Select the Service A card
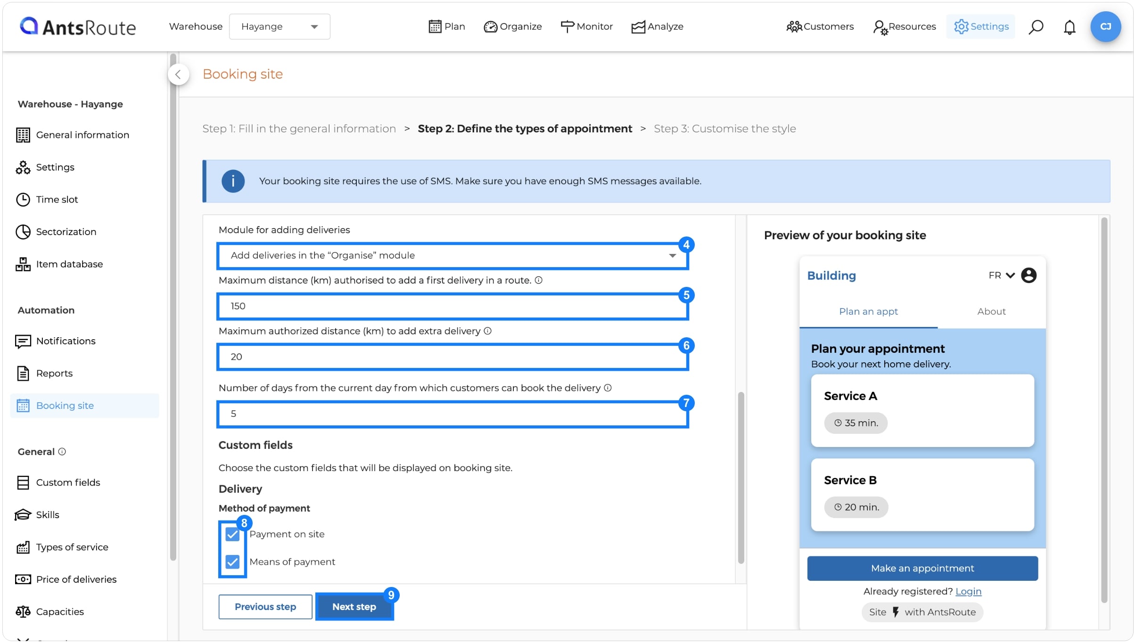This screenshot has width=1136, height=643. [x=922, y=411]
